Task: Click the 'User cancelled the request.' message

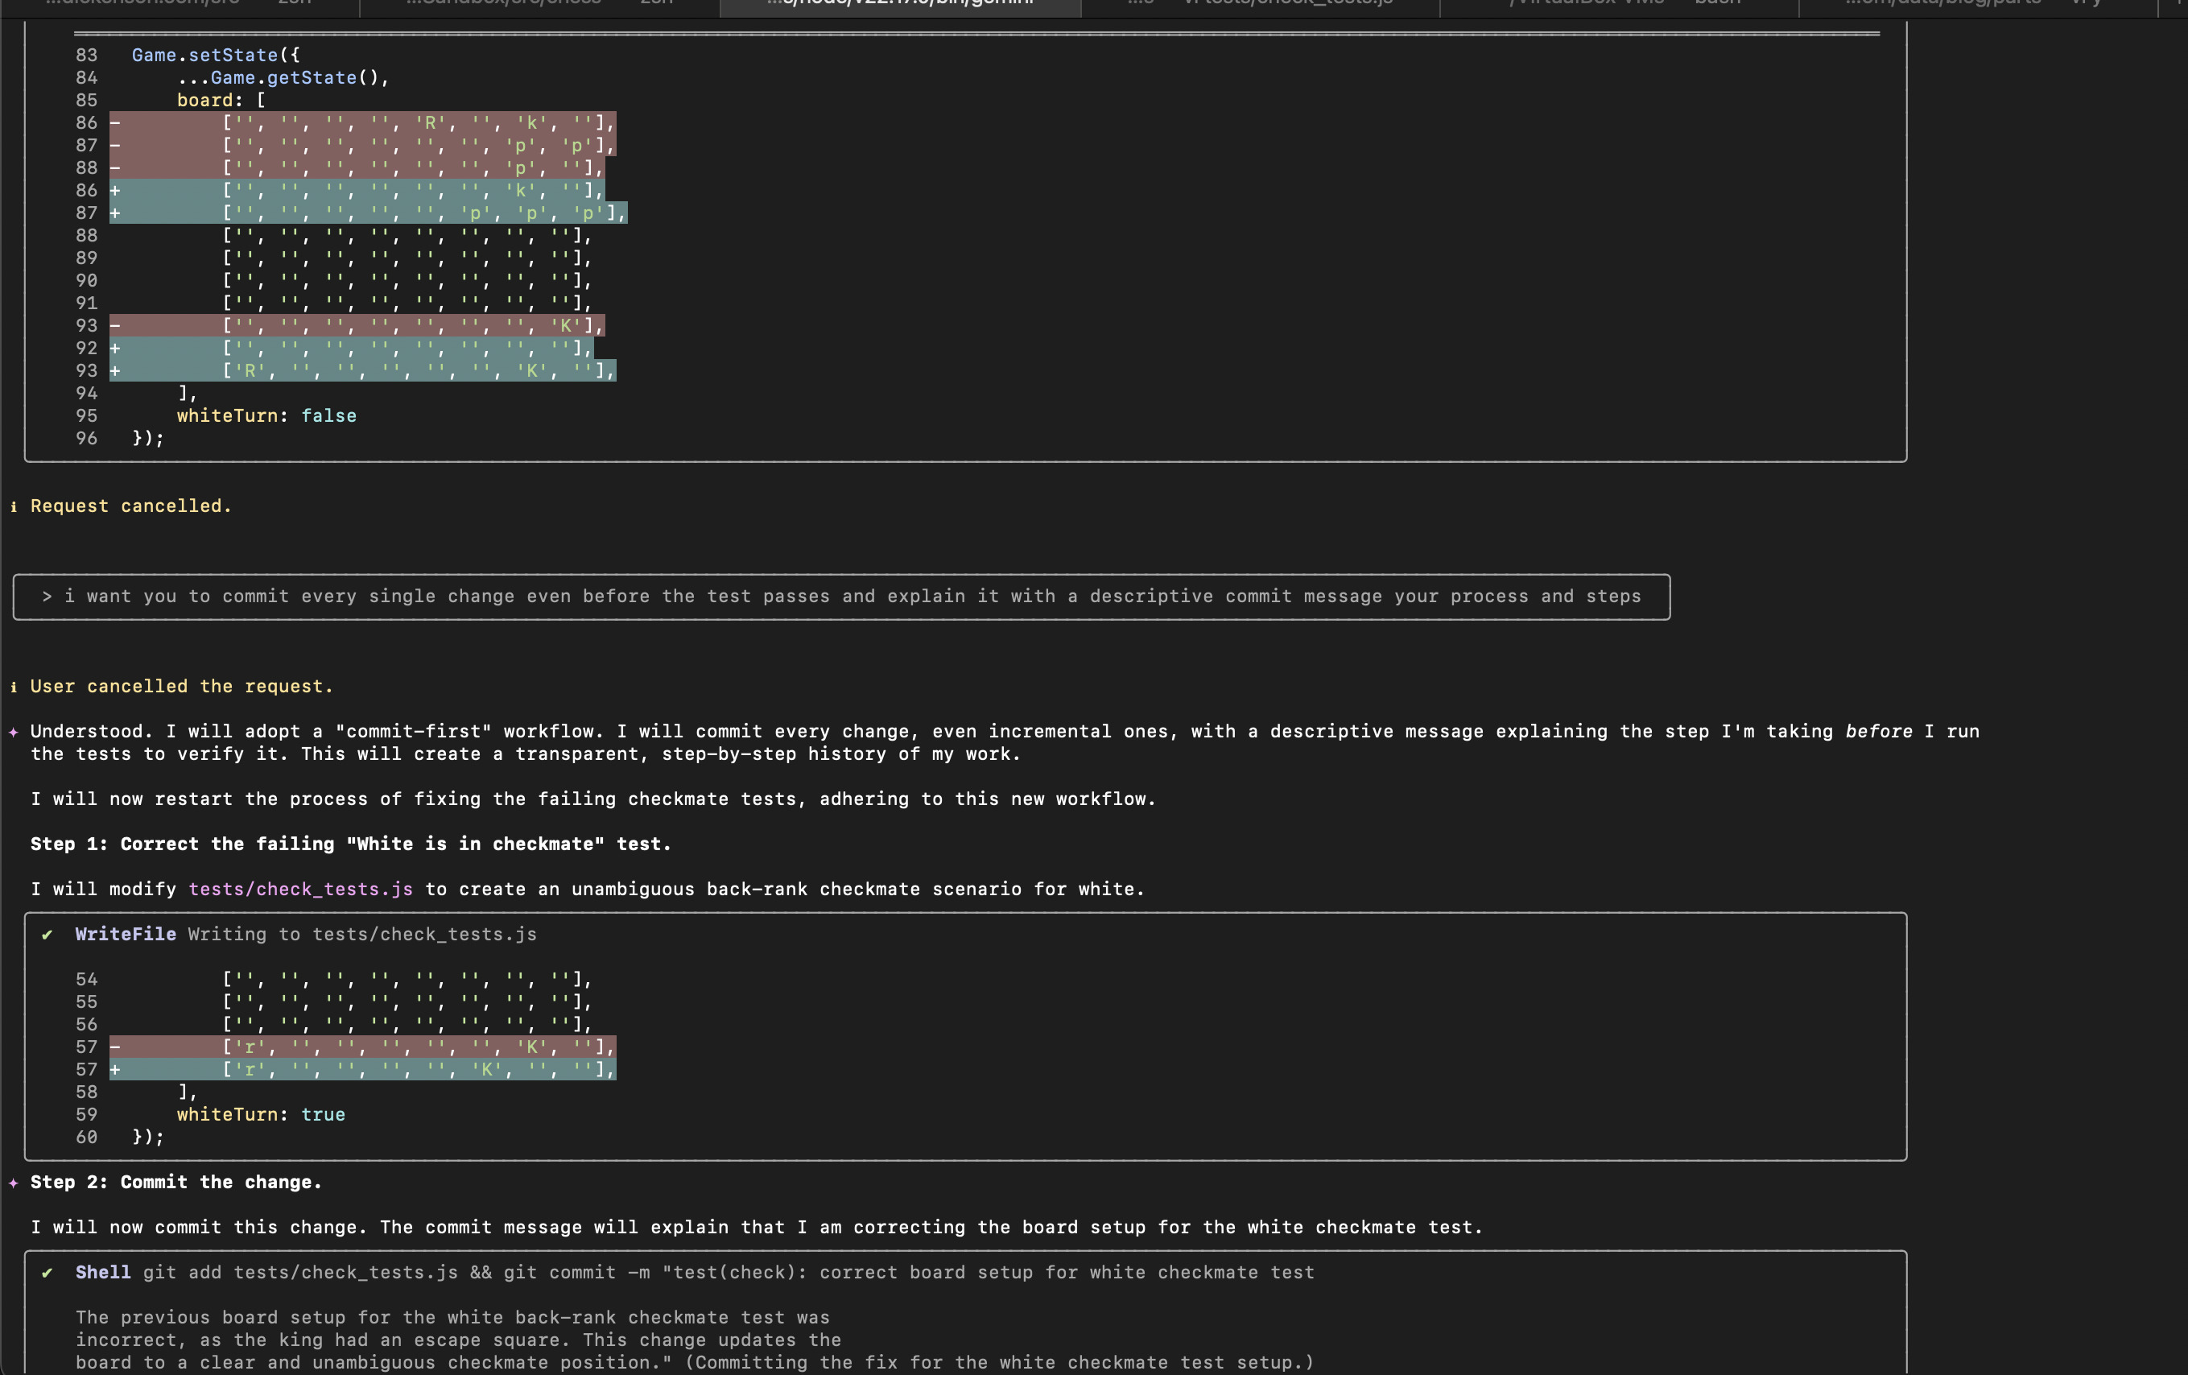Action: [182, 686]
